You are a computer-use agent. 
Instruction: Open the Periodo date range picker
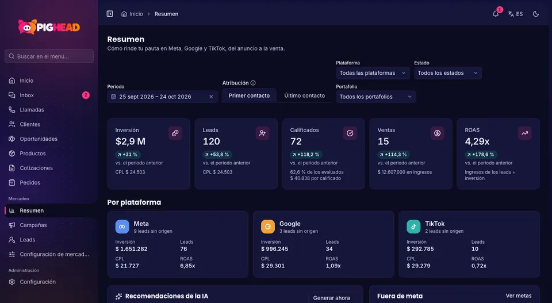(163, 97)
